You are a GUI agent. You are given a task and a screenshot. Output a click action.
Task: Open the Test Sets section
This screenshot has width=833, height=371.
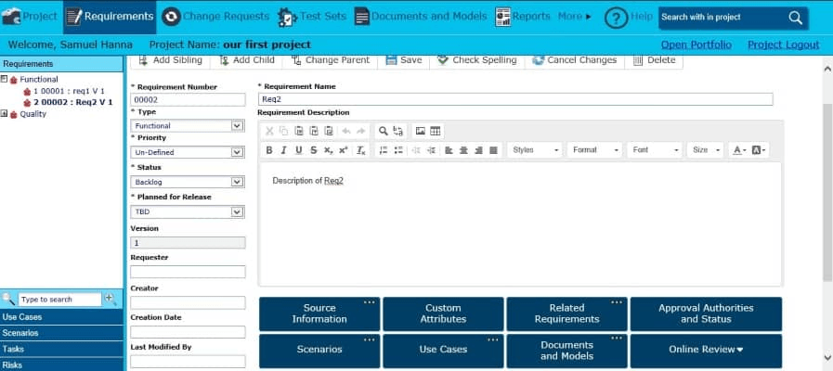312,17
